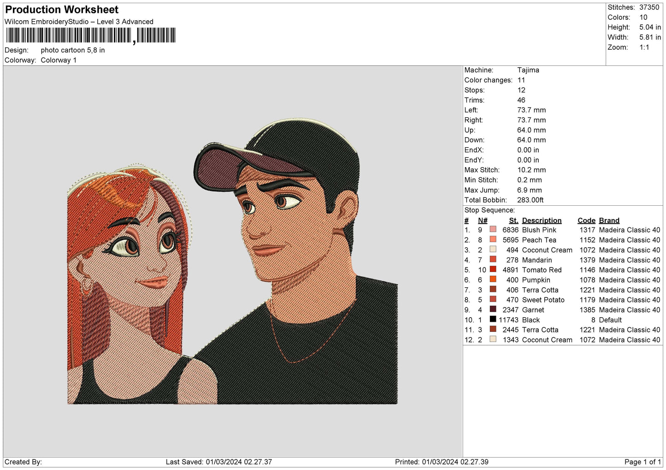This screenshot has height=470, width=666.
Task: Click the Machine value 'Tajima'
Action: coord(528,70)
